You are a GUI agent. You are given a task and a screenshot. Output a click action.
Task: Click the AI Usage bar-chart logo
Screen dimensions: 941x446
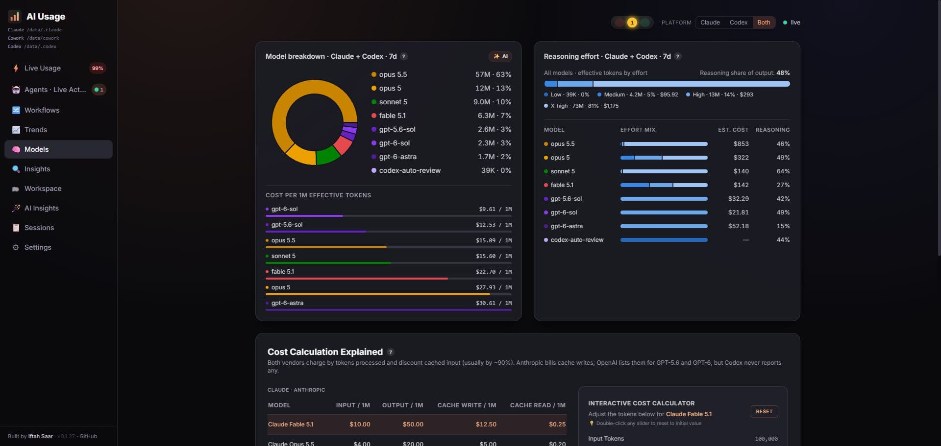click(15, 17)
